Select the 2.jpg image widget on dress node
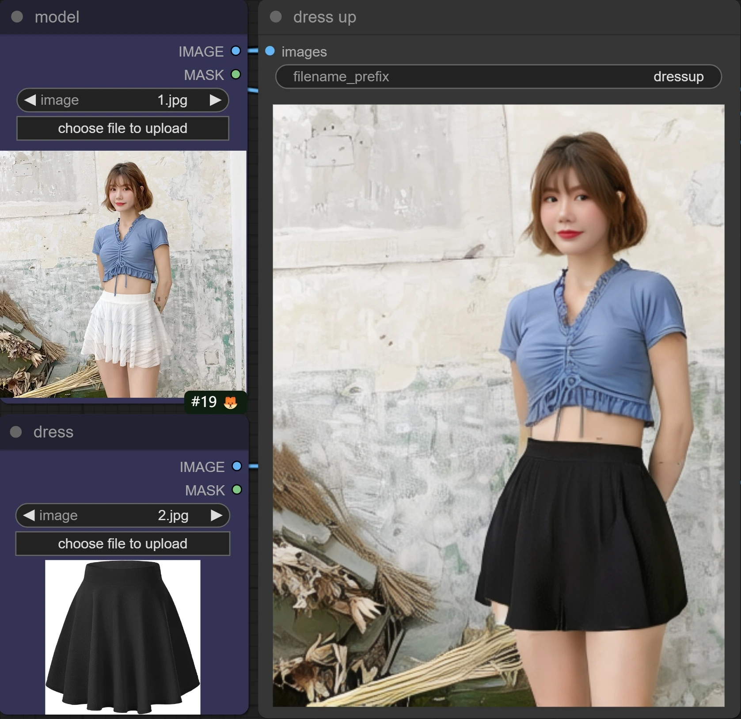 122,515
